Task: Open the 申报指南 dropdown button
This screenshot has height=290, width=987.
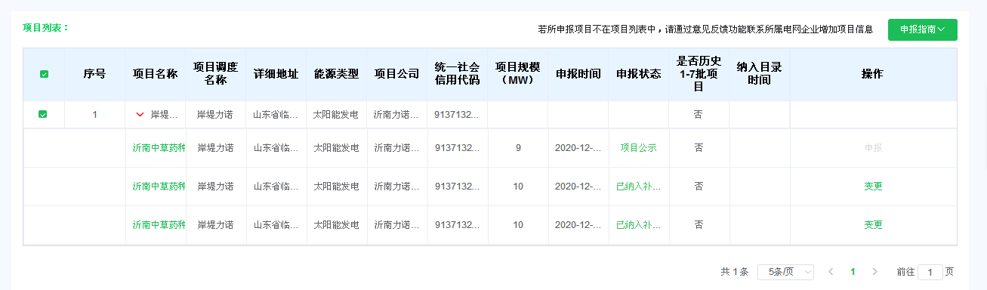Action: pos(922,29)
